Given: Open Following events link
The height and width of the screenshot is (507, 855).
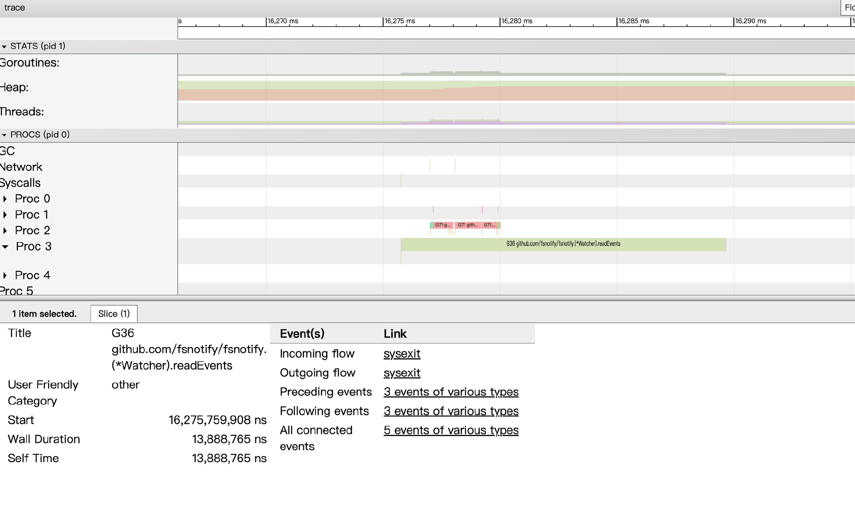Looking at the screenshot, I should [451, 411].
